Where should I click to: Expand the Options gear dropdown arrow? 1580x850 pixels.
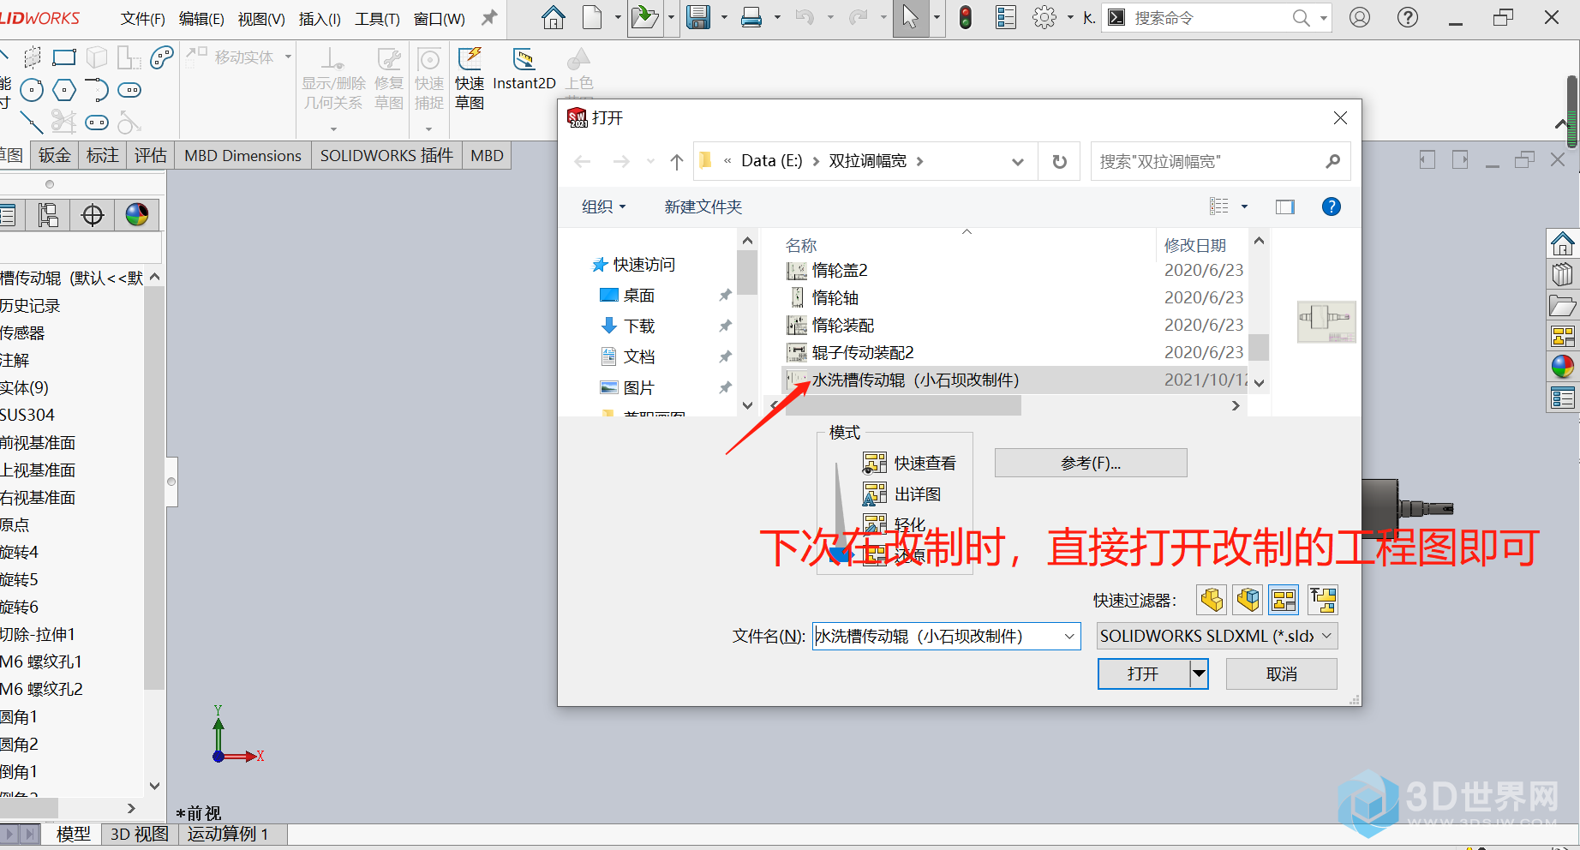click(1069, 18)
